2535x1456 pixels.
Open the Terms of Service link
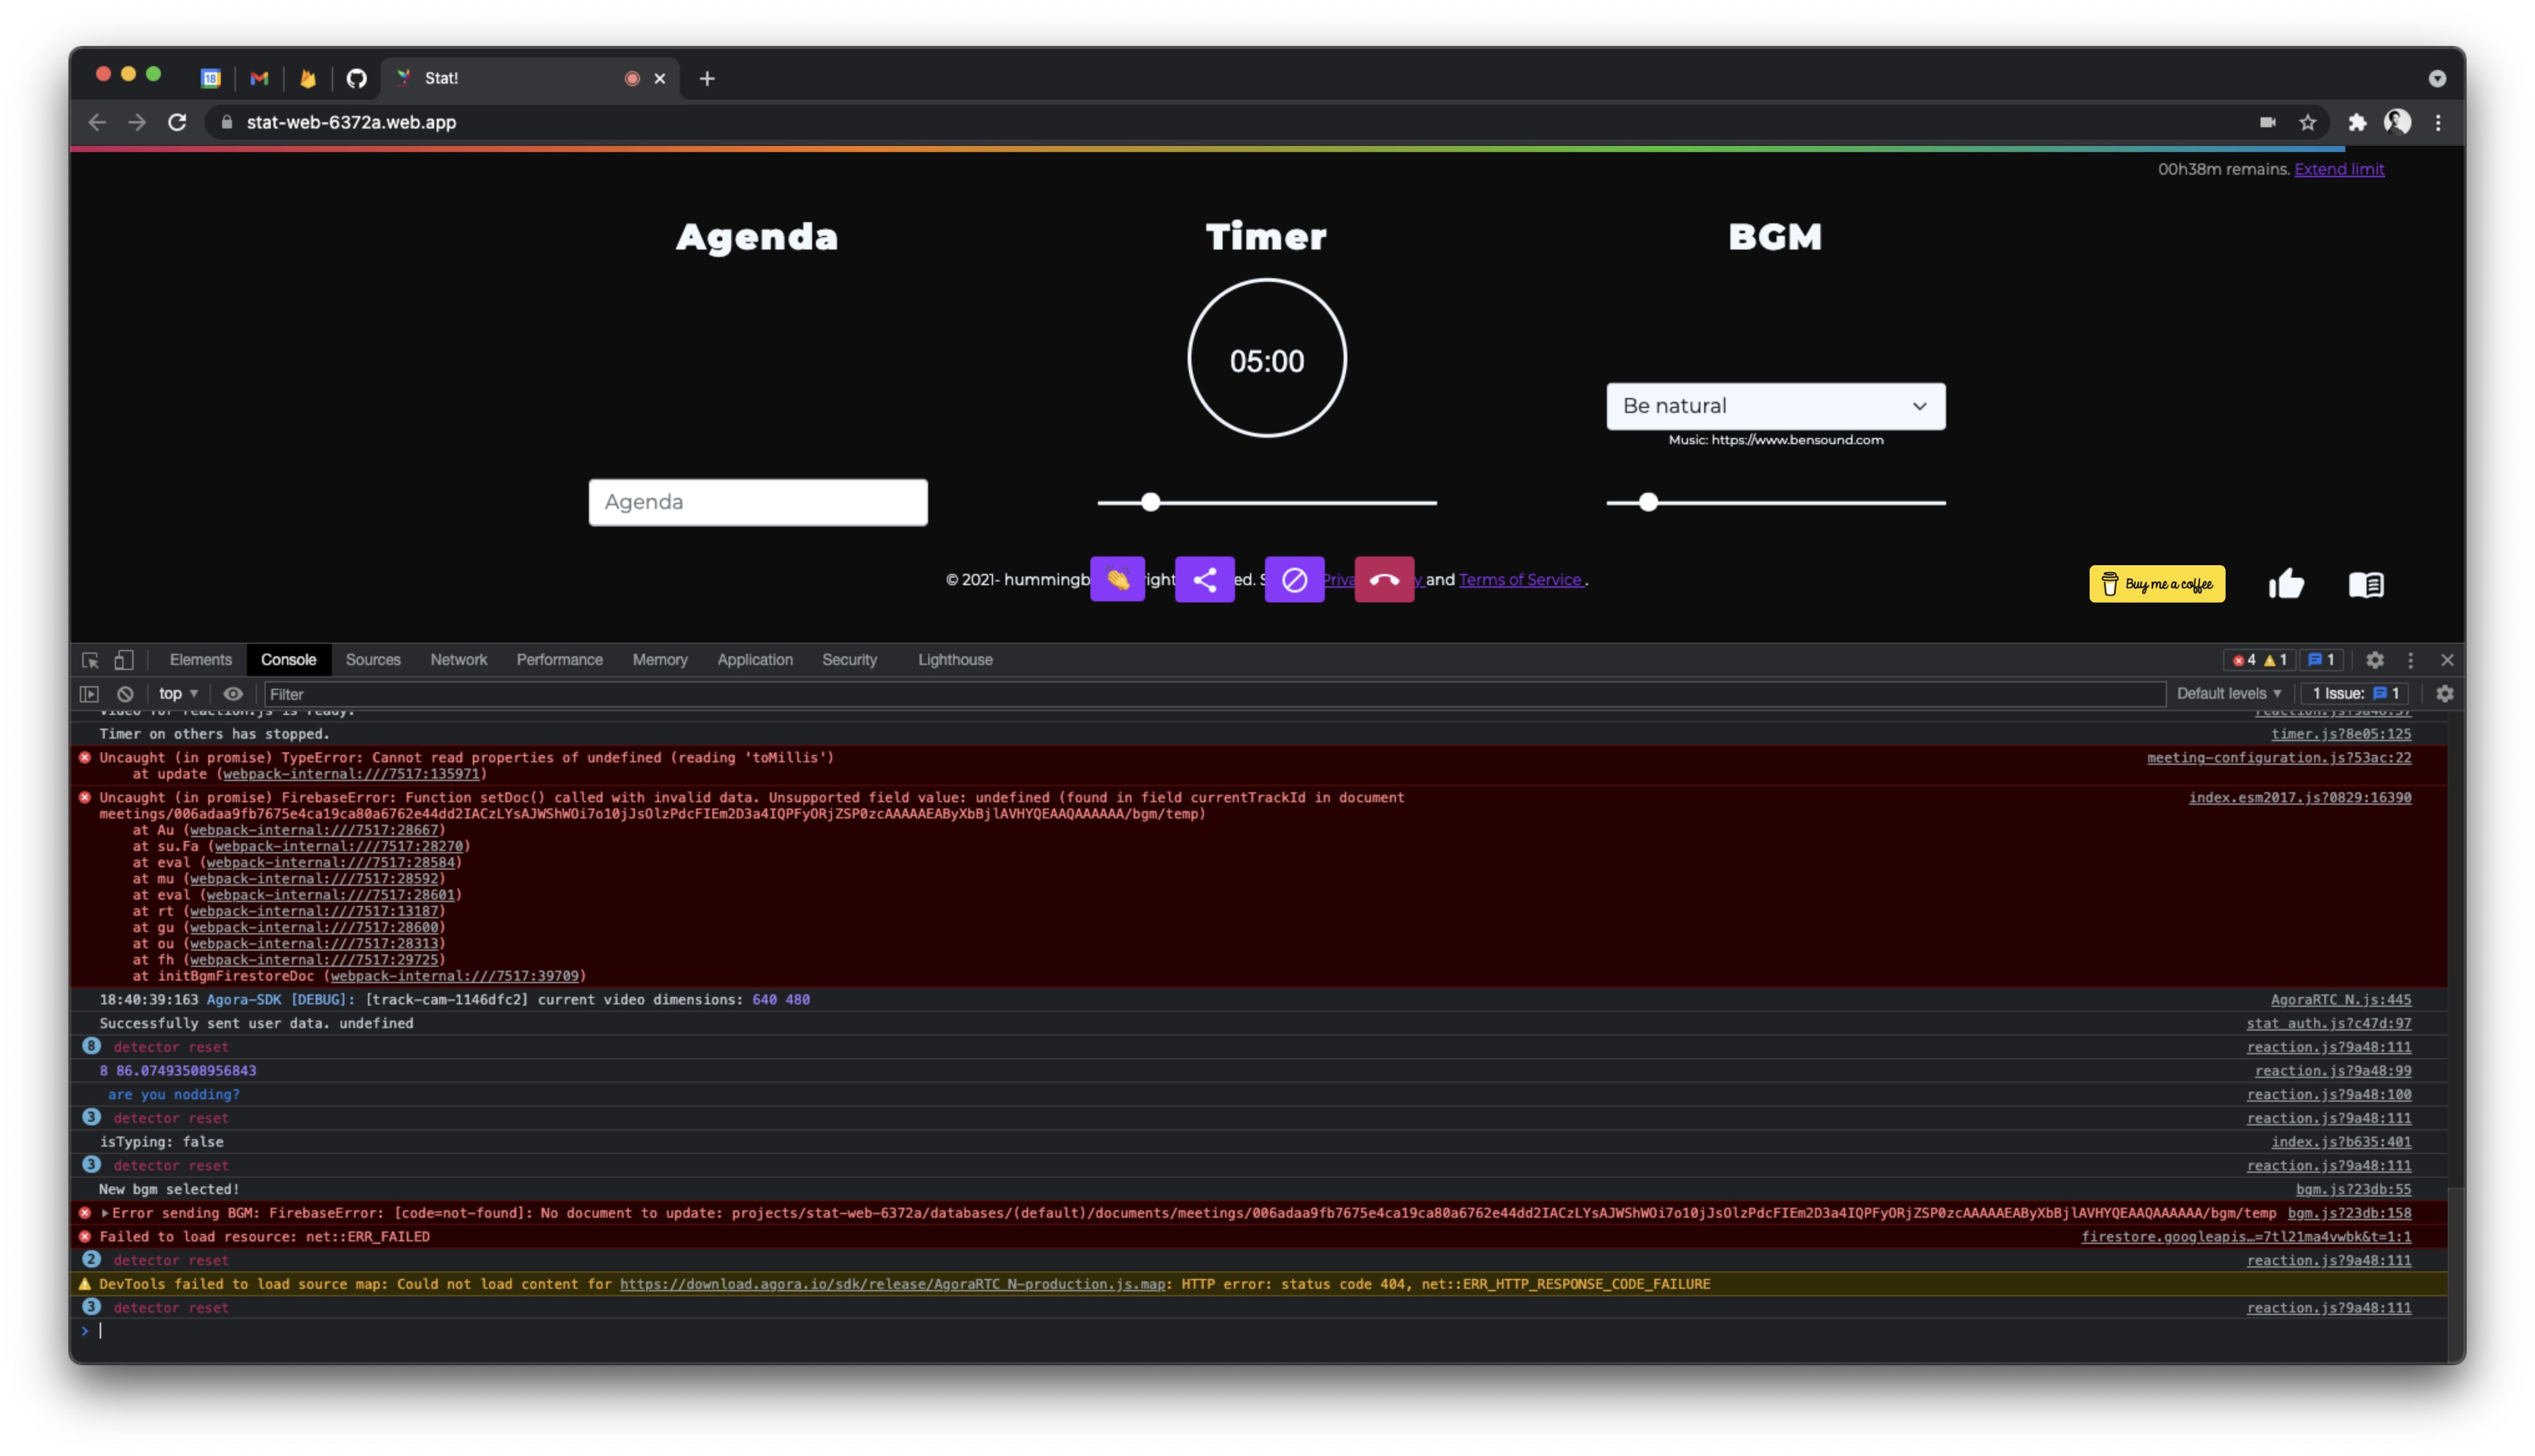click(1520, 579)
